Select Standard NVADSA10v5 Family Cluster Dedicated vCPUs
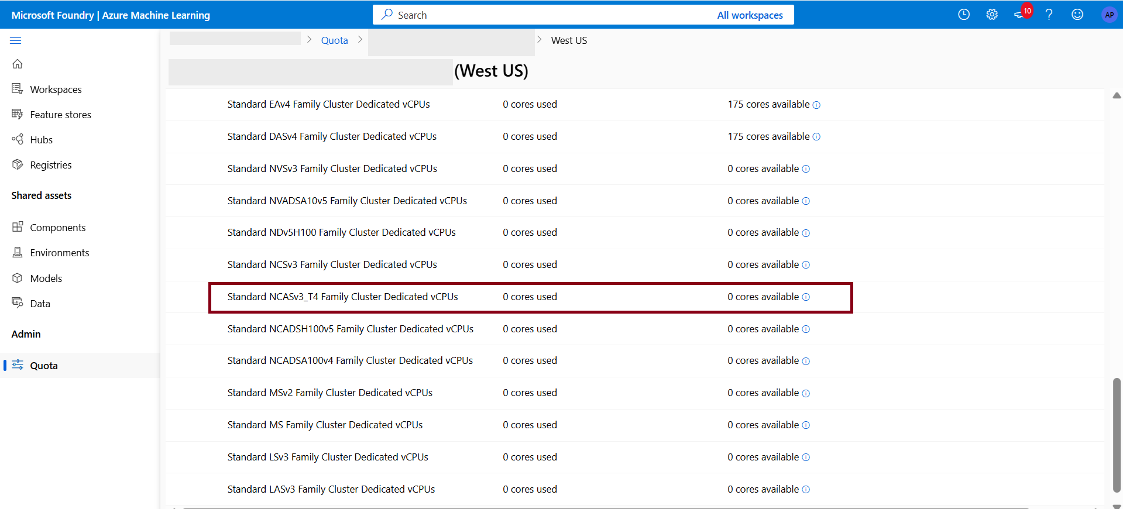Screen dimensions: 1123x509 (x=347, y=201)
